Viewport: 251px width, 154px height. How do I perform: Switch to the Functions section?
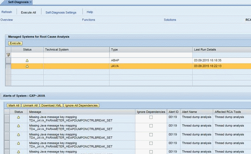click(89, 20)
